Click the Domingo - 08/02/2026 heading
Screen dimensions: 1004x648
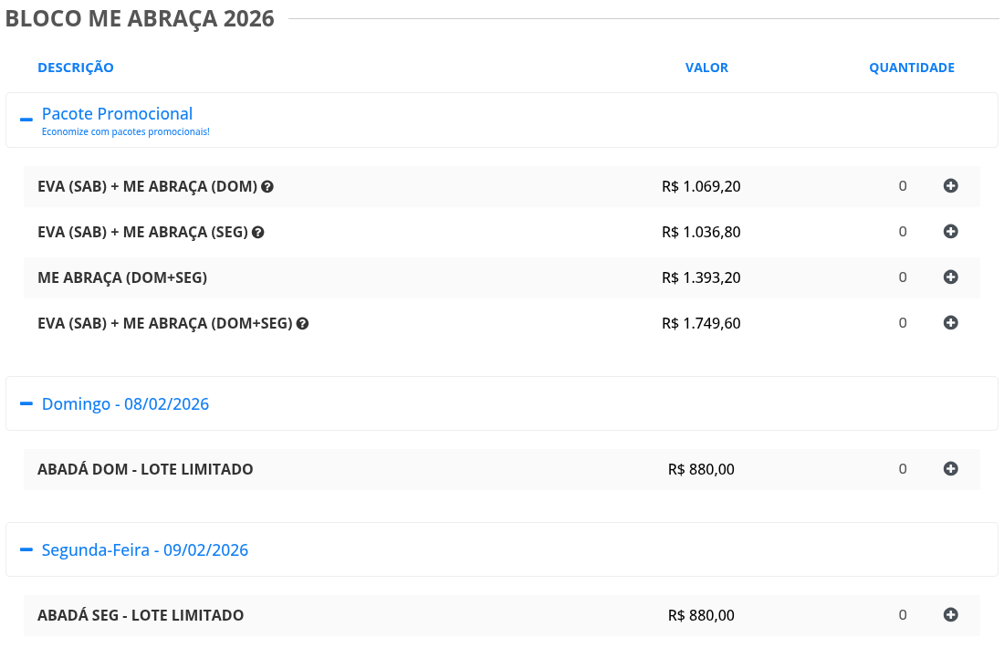[x=125, y=403]
